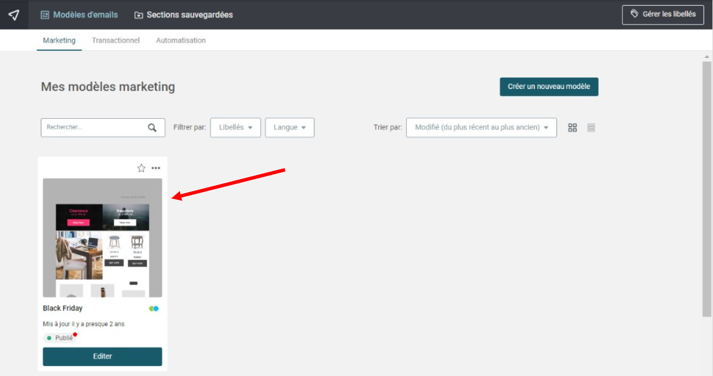Image resolution: width=713 pixels, height=376 pixels.
Task: Click Gérer les libellés button
Action: tap(663, 14)
